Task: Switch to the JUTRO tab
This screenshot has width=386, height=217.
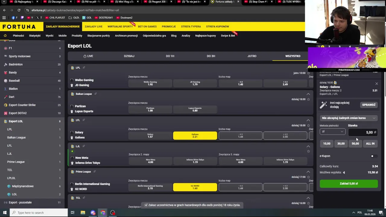Action: (252, 56)
